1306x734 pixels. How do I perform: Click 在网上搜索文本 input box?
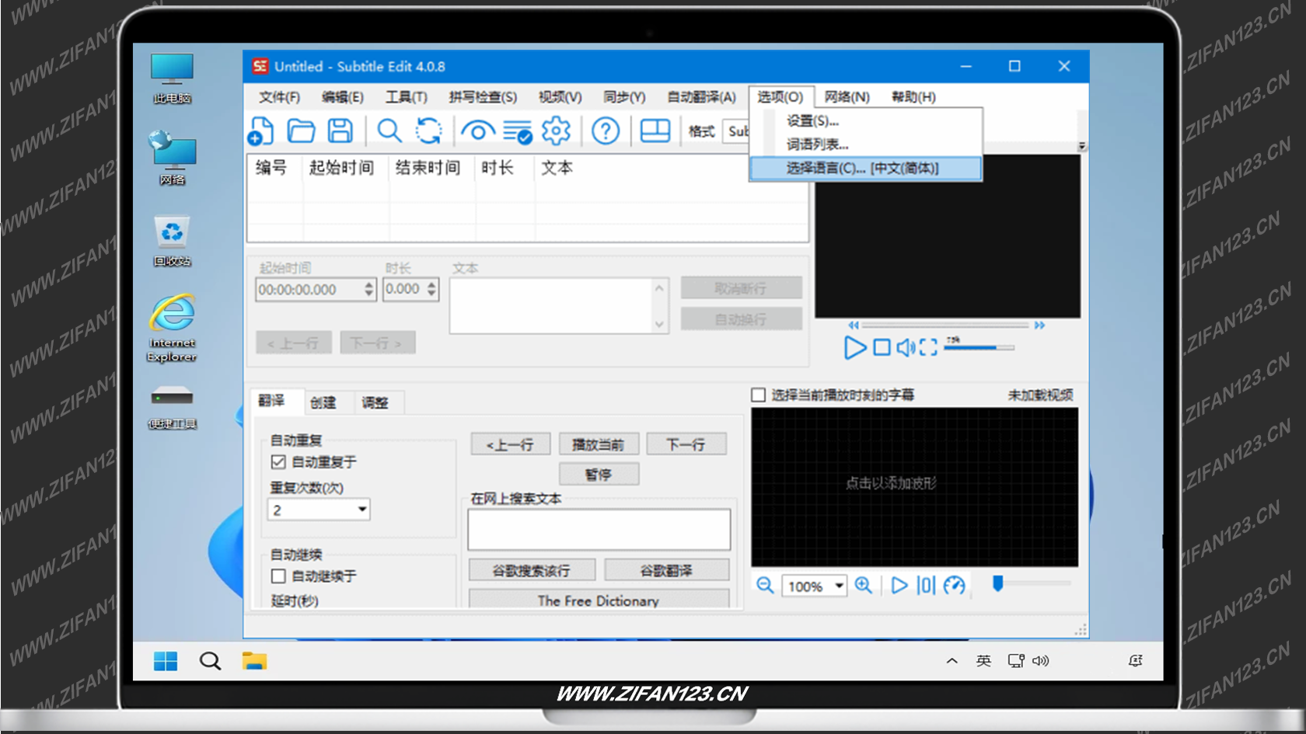click(x=599, y=530)
